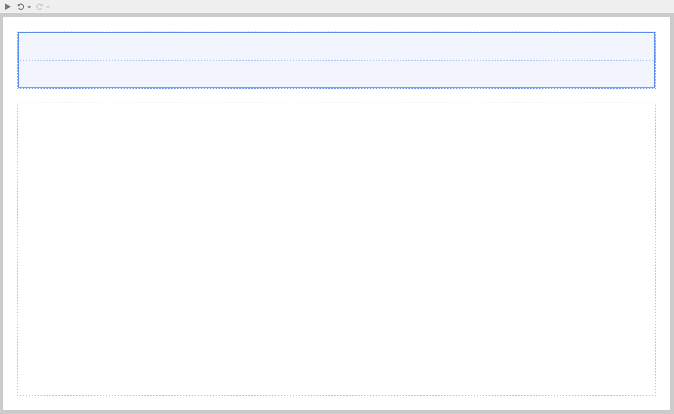The image size is (674, 414).
Task: Click the greyed-out Redo icon
Action: pyautogui.click(x=39, y=7)
